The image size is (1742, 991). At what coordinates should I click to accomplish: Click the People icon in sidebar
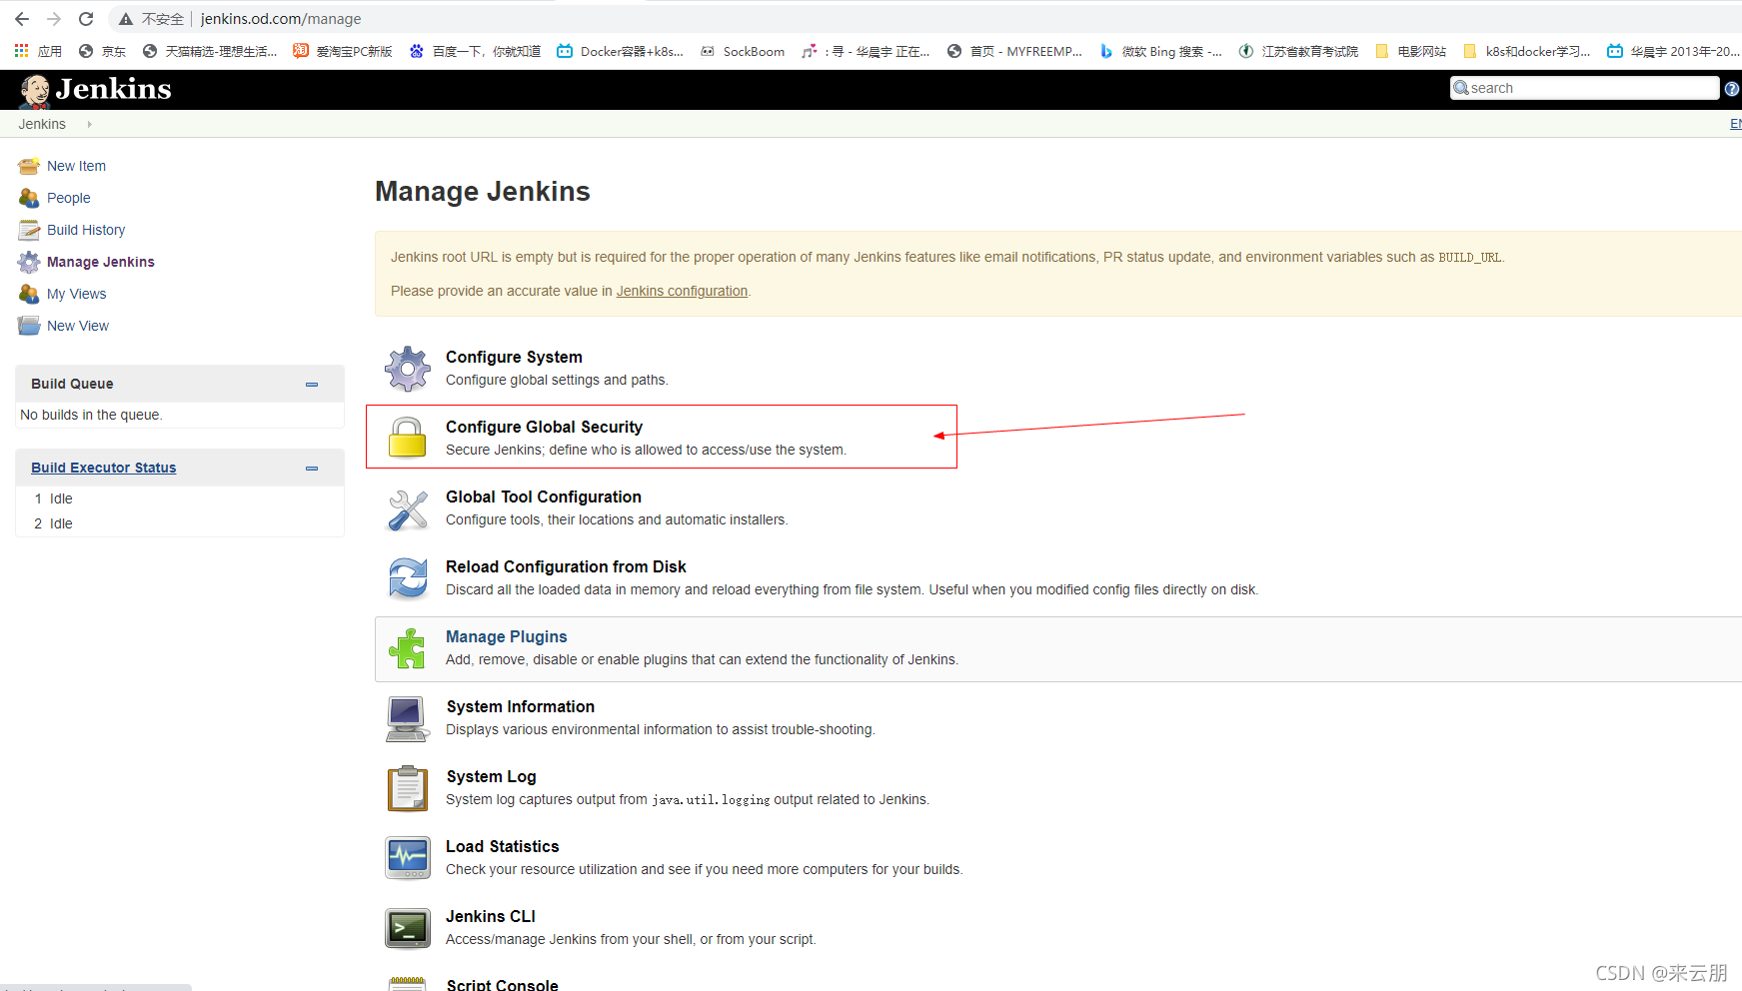click(x=29, y=198)
